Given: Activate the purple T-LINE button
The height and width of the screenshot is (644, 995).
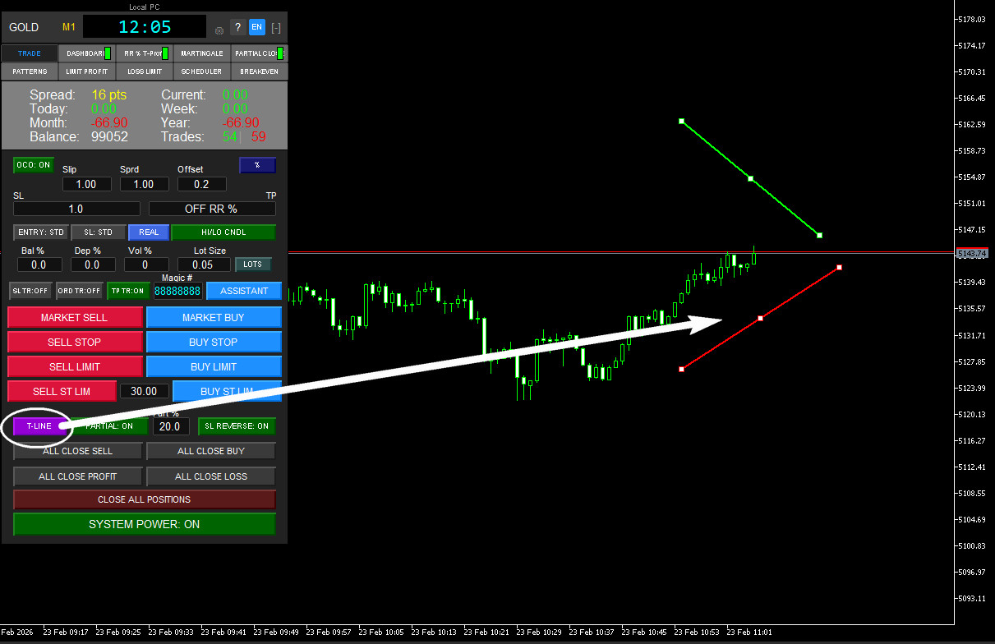Looking at the screenshot, I should coord(39,426).
